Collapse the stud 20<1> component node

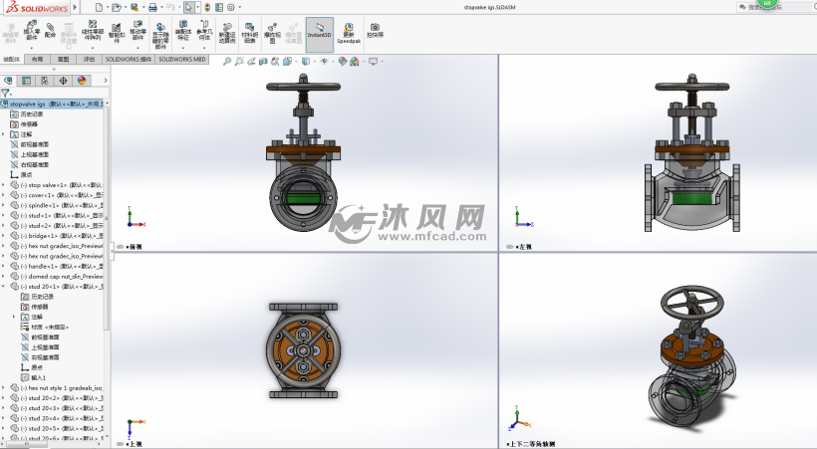tap(4, 286)
